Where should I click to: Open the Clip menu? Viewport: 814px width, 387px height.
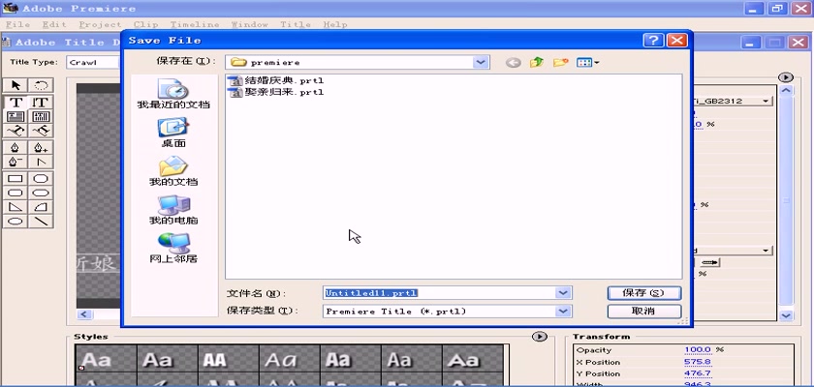tap(146, 24)
